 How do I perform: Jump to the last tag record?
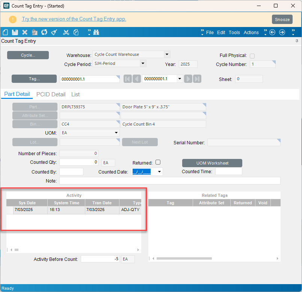(x=197, y=79)
